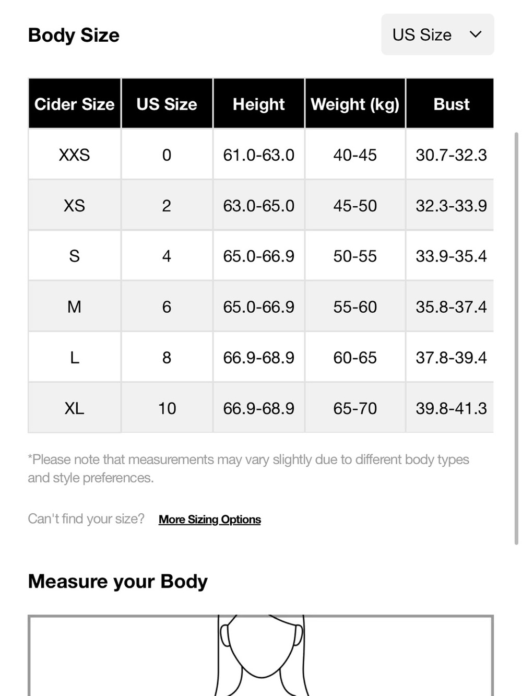
Task: Select the XXS size row cell
Action: pos(75,155)
